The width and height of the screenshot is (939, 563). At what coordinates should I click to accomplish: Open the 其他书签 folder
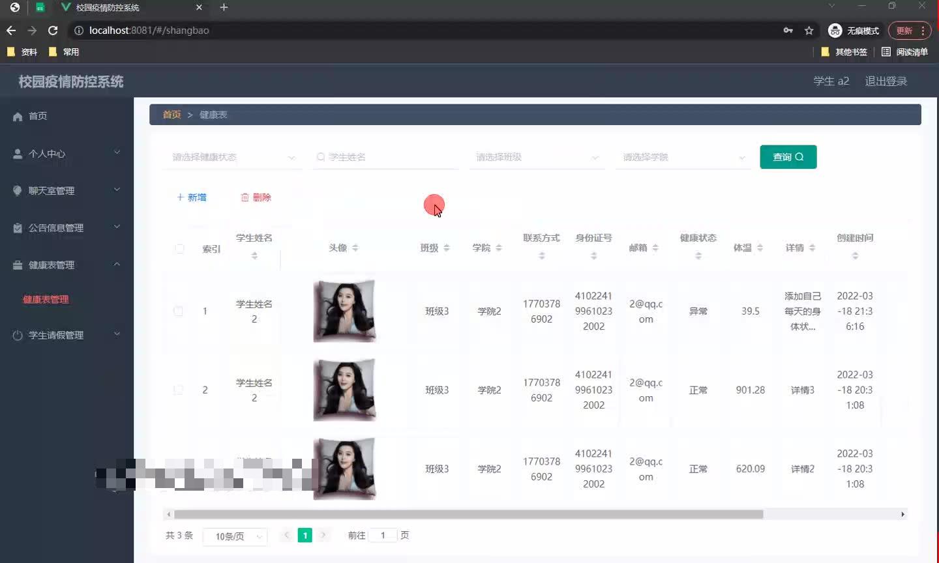(x=844, y=52)
